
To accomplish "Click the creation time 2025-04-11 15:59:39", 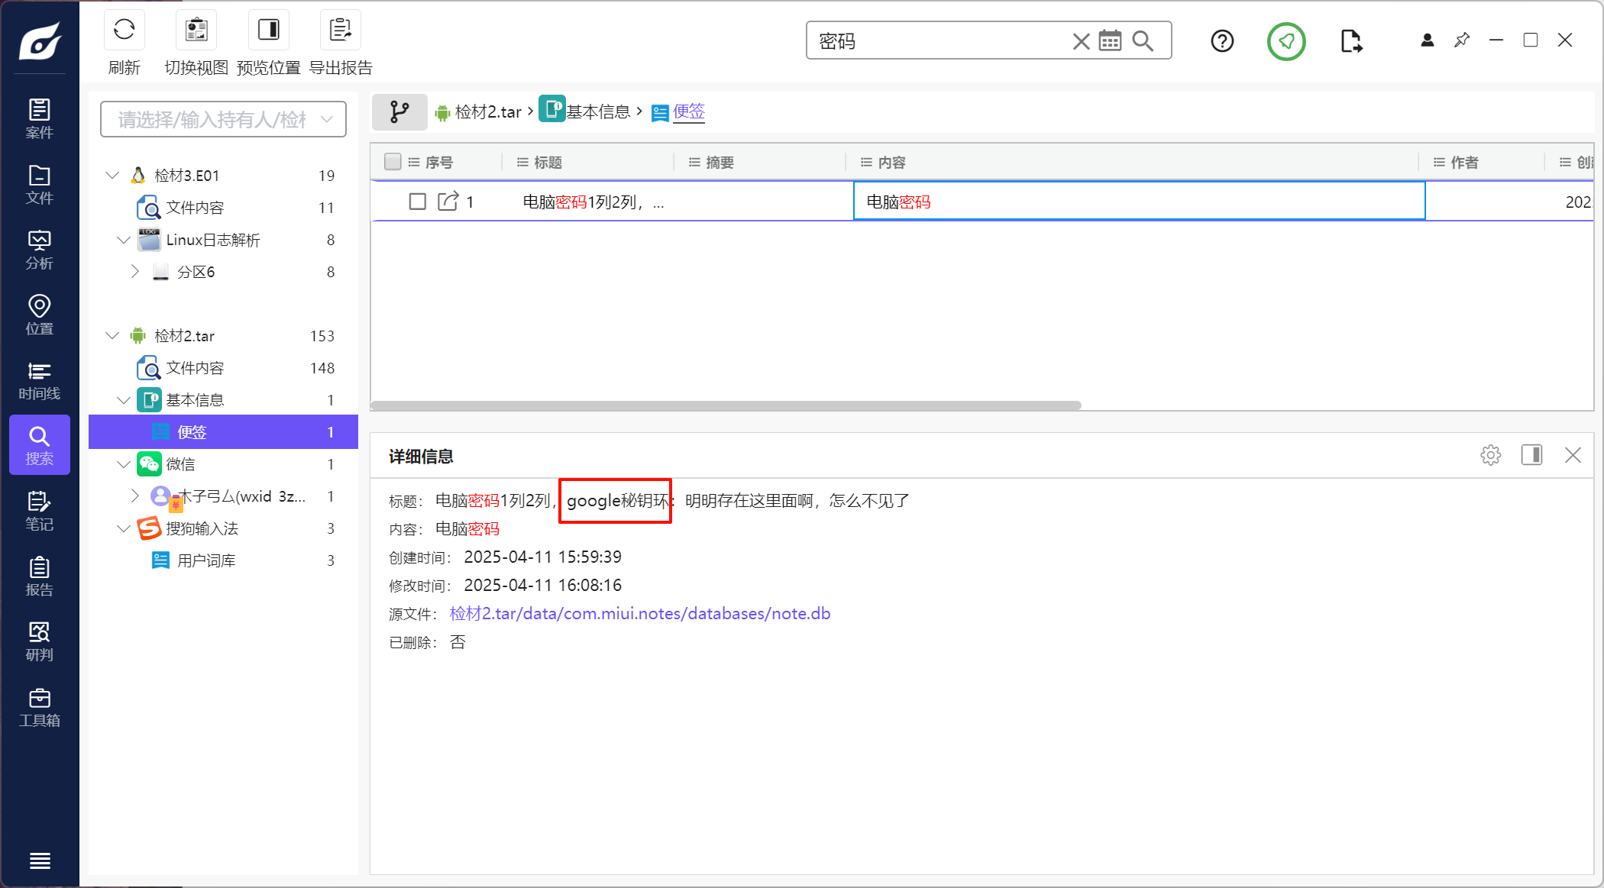I will click(x=542, y=557).
